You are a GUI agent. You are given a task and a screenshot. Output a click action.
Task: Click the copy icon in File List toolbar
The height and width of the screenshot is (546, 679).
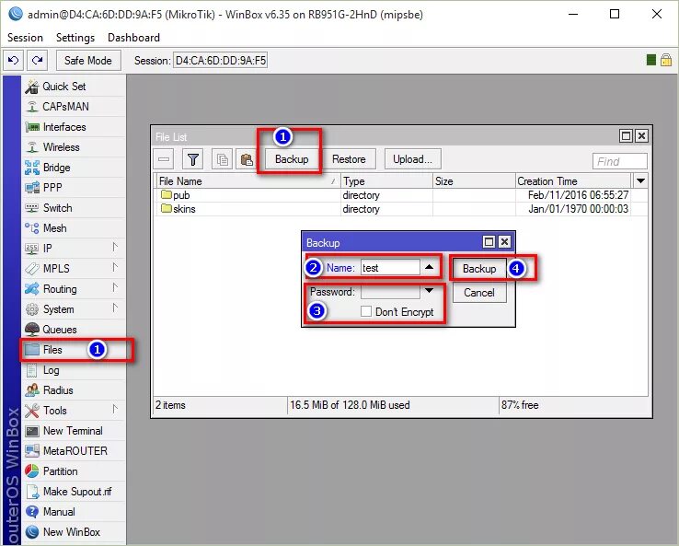pyautogui.click(x=222, y=159)
